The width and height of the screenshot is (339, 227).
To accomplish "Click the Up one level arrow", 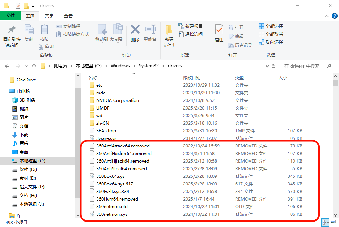I will point(34,66).
